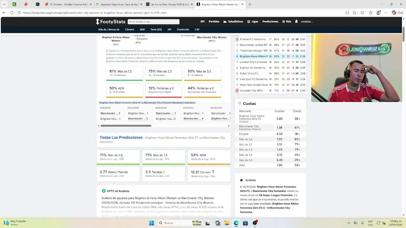Open the tab search dropdown arrow
Screen dimensions: 406x228
coord(4,4)
